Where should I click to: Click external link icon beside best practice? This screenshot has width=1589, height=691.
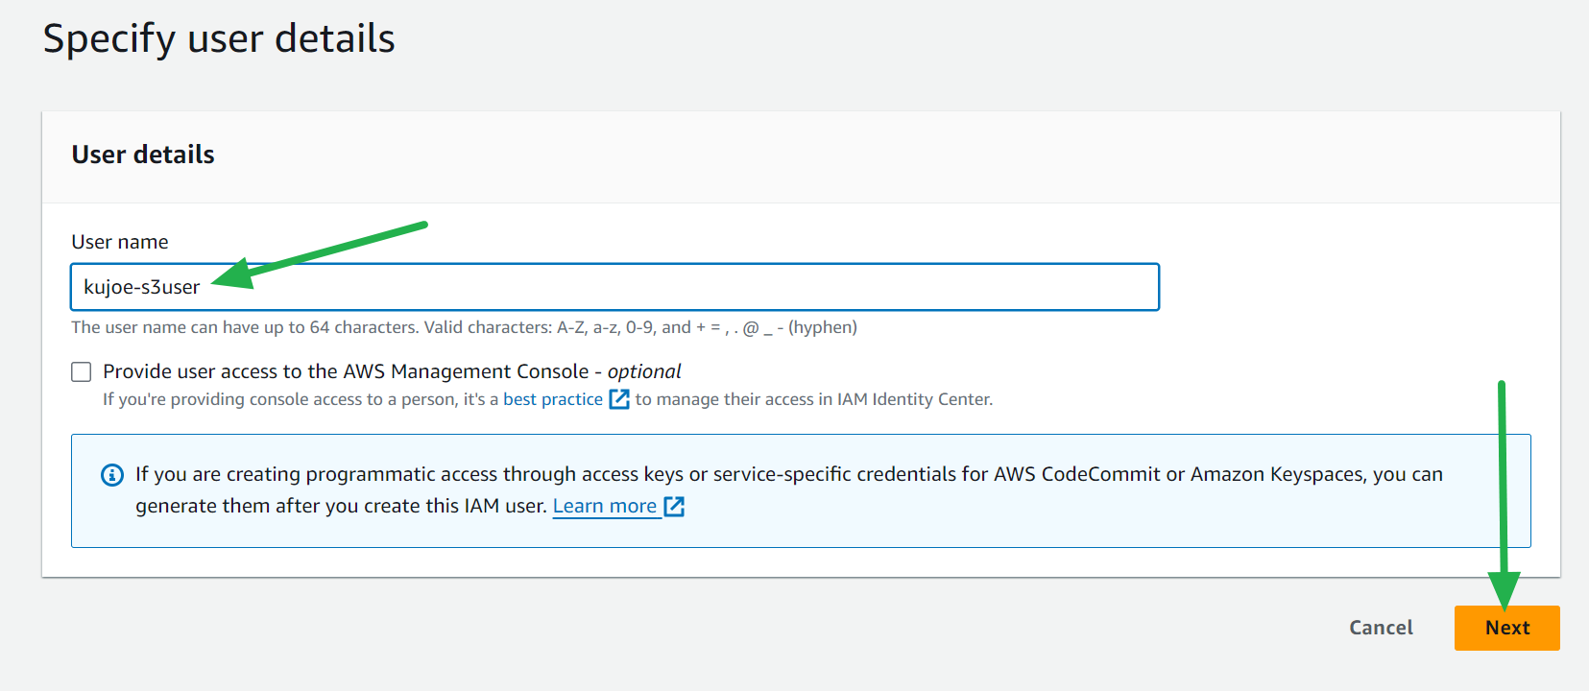[x=619, y=398]
